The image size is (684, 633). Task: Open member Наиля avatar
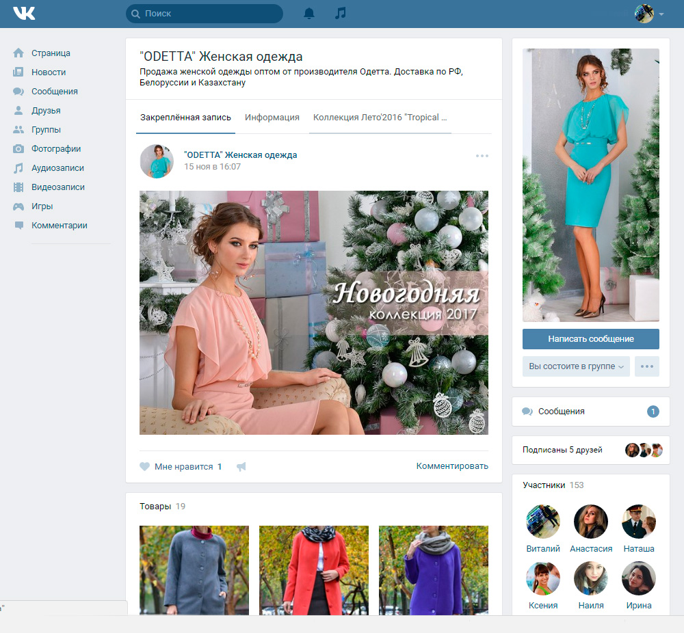pyautogui.click(x=591, y=578)
